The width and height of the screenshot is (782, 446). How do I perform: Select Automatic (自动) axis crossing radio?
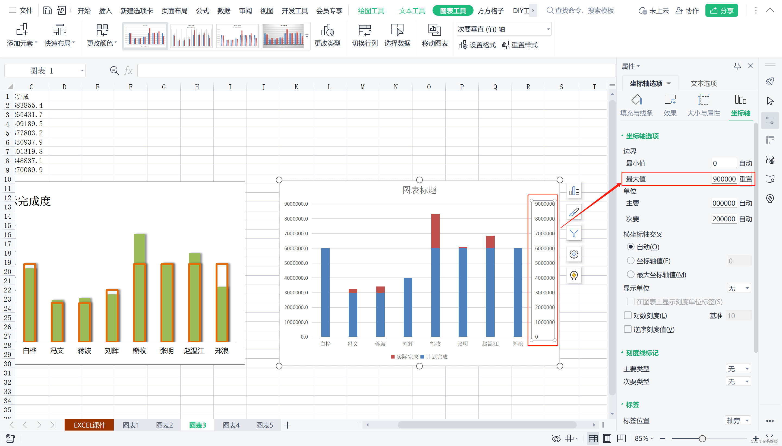(x=630, y=247)
